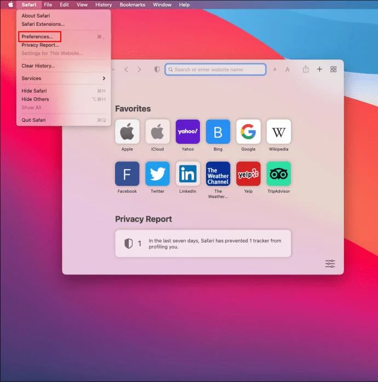Open The Weather Channel favorite tile
Screen dimensions: 378x382
[x=218, y=173]
